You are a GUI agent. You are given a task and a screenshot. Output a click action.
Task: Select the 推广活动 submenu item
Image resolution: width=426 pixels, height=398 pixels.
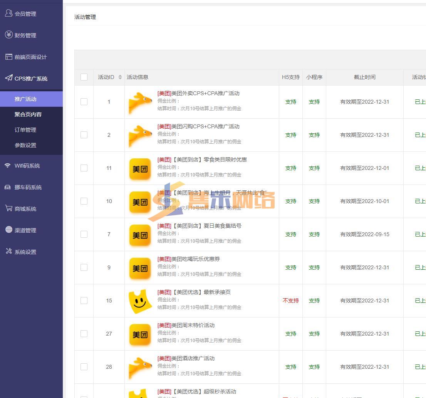tap(31, 99)
